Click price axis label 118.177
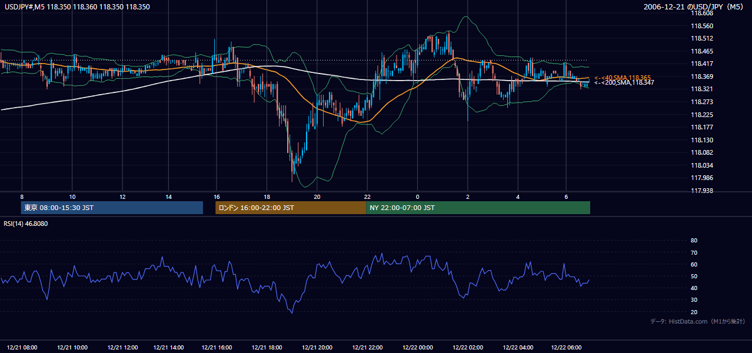The width and height of the screenshot is (752, 353). (701, 127)
